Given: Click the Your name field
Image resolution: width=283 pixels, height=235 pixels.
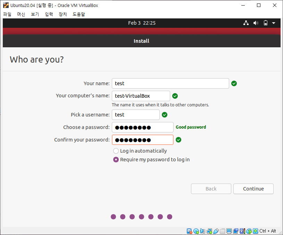Looking at the screenshot, I should click(x=170, y=83).
